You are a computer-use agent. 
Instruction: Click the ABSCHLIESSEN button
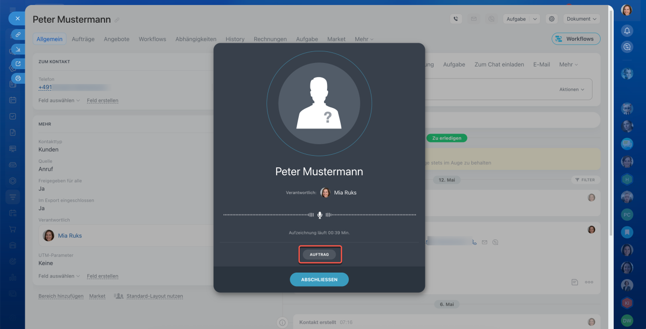click(x=319, y=279)
